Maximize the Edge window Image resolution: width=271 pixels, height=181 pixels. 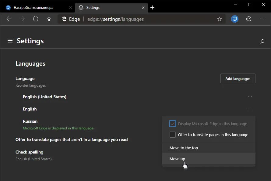(x=250, y=5)
